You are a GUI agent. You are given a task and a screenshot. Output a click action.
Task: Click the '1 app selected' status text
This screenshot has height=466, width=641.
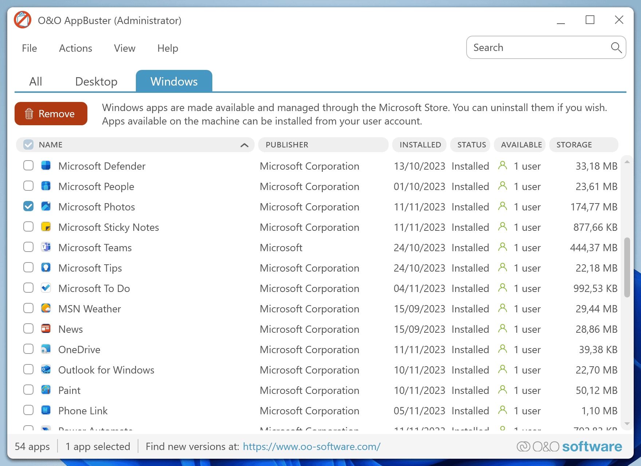coord(98,446)
